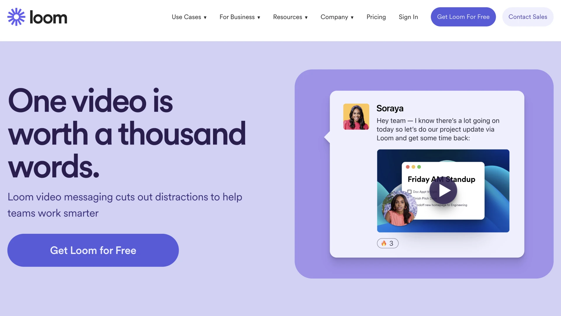This screenshot has height=316, width=561.
Task: Click the 'Loom video messaging cuts out distractions' subtitle
Action: coord(125,205)
